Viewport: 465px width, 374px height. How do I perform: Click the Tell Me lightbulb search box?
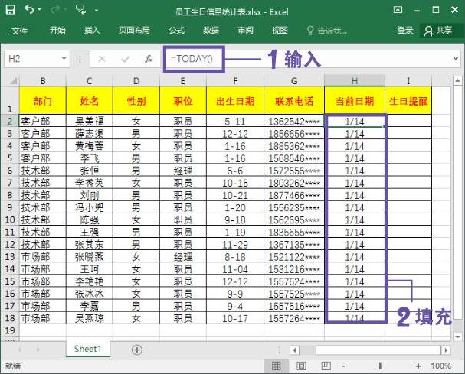(x=326, y=31)
